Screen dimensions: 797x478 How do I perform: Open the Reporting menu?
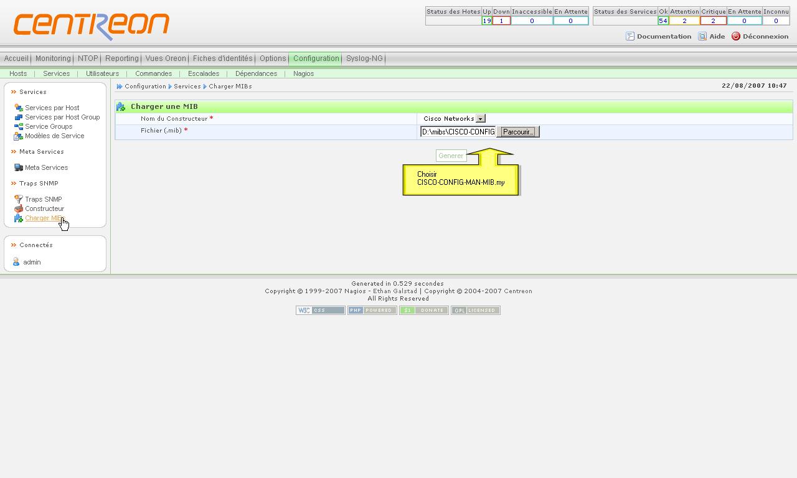click(x=122, y=59)
